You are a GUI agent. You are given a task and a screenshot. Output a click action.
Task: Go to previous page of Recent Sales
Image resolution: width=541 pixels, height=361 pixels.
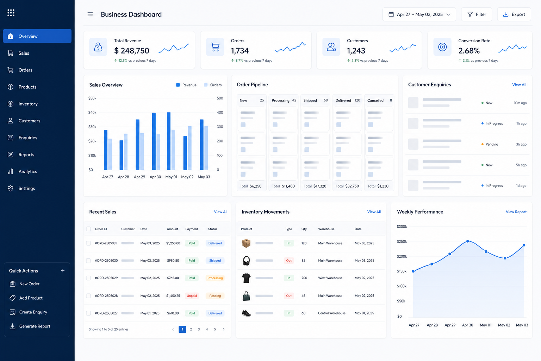point(173,329)
